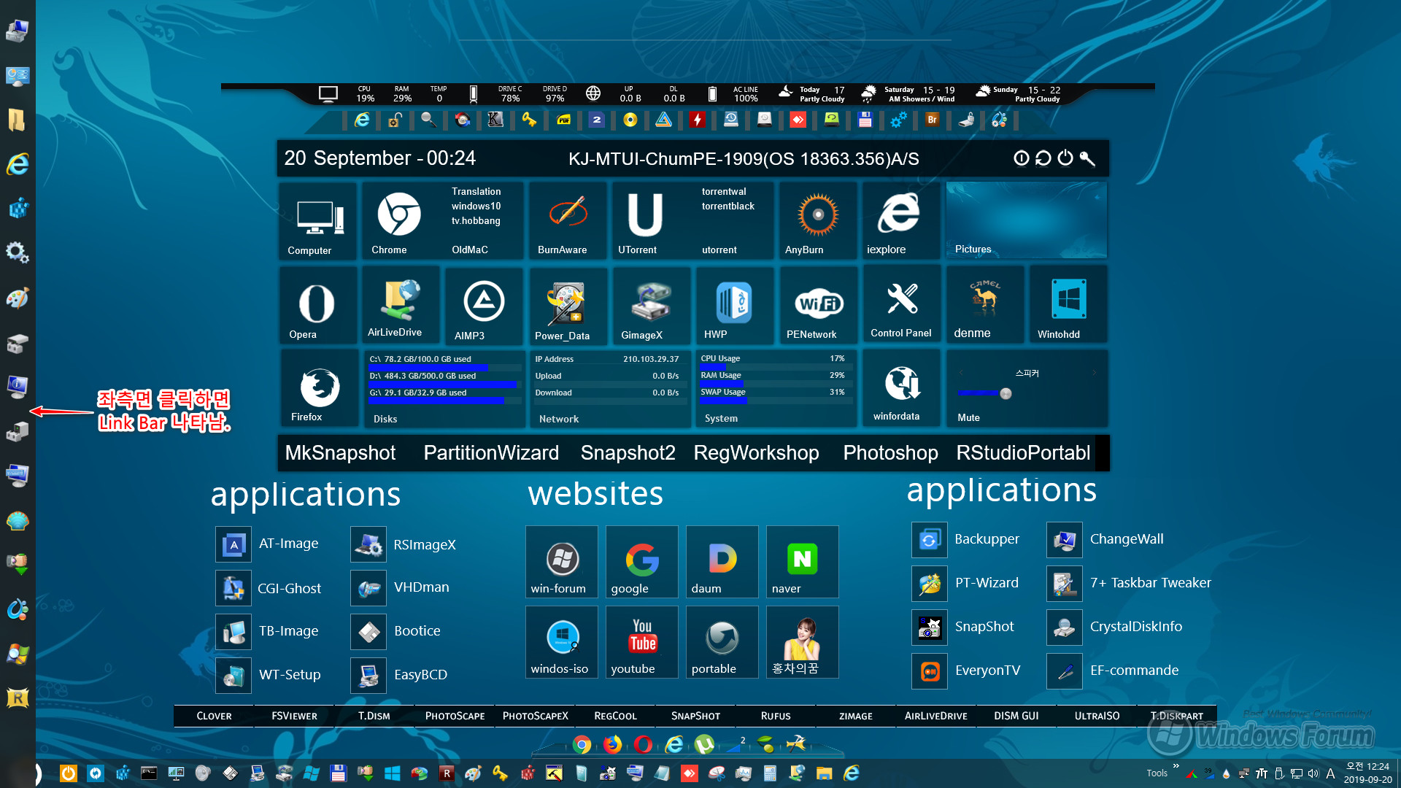Screen dimensions: 1401x788
Task: Adjust the speaker volume slider
Action: point(1006,394)
